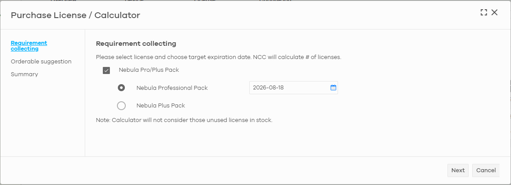Click the Nebula Pro/Plus Pack label

[x=149, y=70]
